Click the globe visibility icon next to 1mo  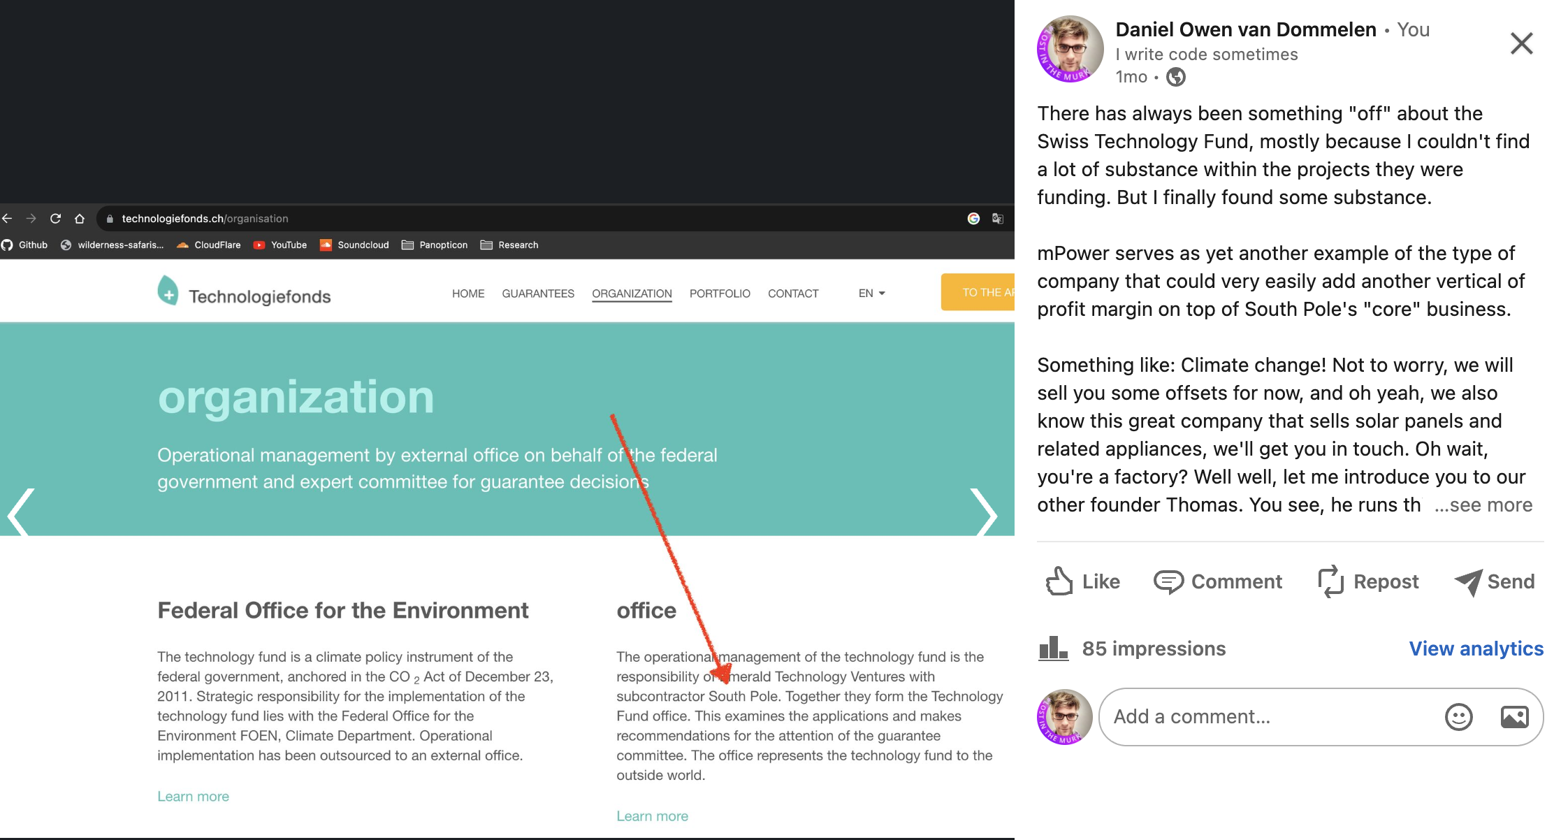click(x=1176, y=77)
